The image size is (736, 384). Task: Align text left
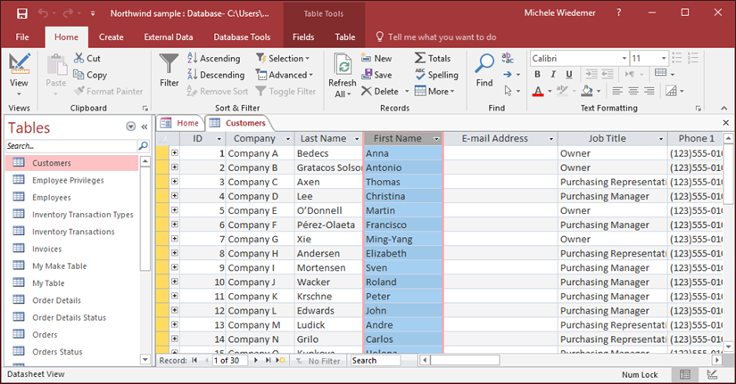click(617, 91)
